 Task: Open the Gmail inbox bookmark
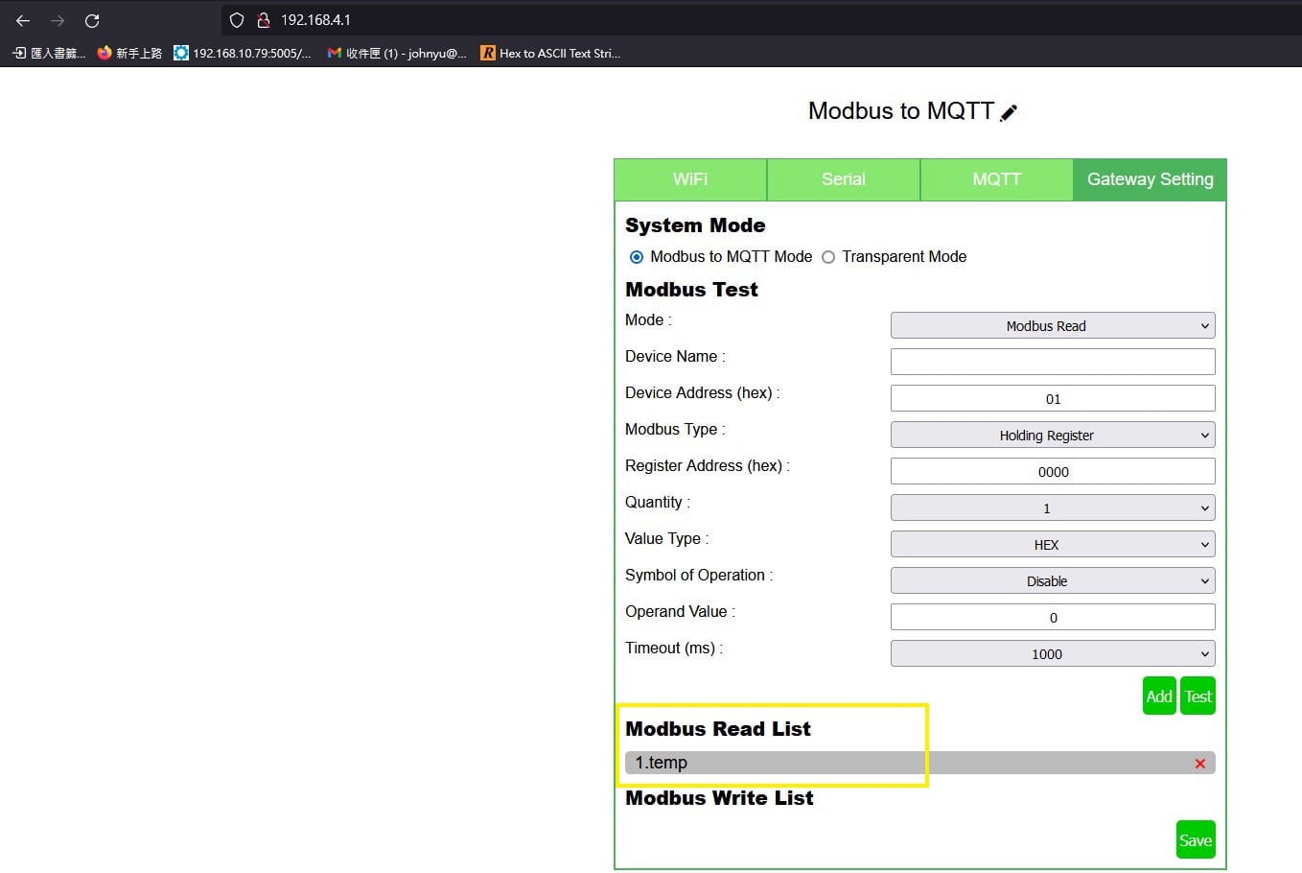(x=397, y=54)
